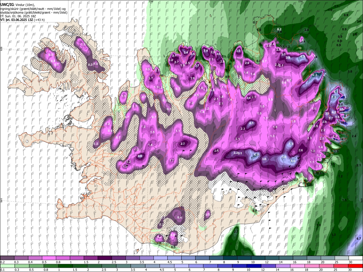The image size is (363, 272).
Task: Click the 25 label in the upper legend row
Action: tap(336, 262)
